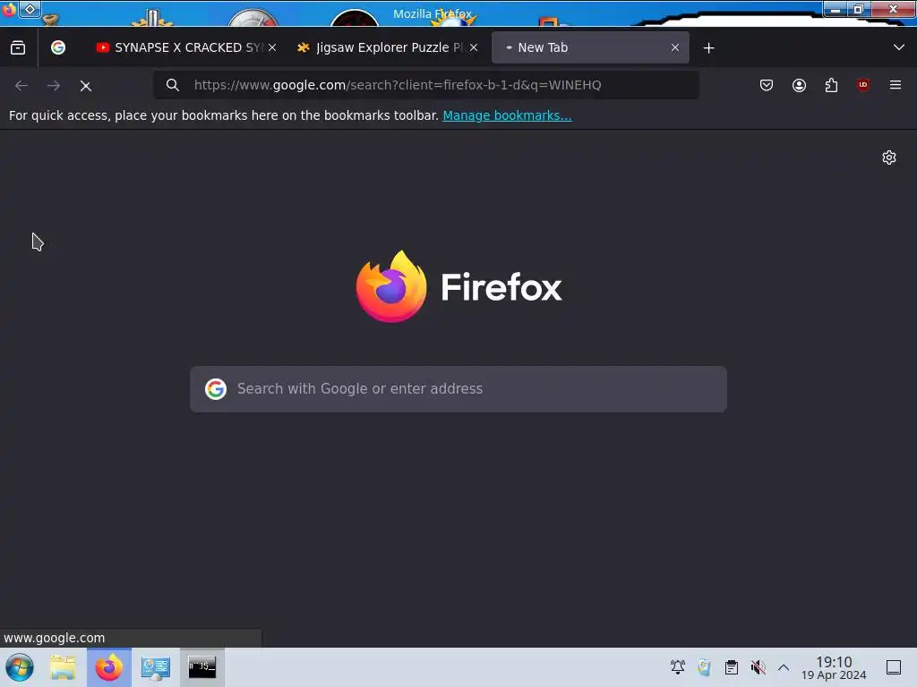Click the show desktop tray button

pyautogui.click(x=894, y=667)
